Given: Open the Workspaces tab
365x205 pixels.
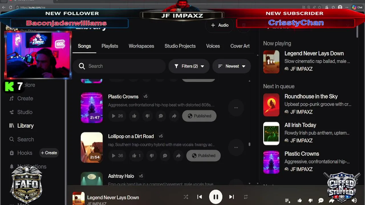Looking at the screenshot, I should coord(141,46).
